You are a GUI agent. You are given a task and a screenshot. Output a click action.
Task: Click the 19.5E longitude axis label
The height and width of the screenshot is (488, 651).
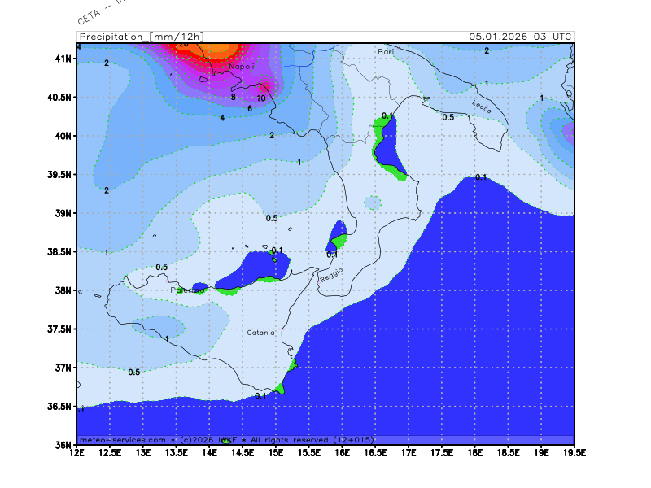tap(574, 453)
